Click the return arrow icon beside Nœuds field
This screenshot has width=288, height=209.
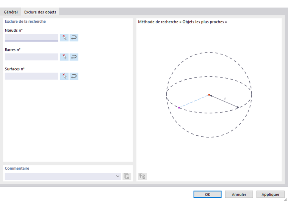74,38
